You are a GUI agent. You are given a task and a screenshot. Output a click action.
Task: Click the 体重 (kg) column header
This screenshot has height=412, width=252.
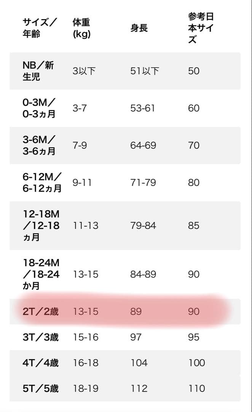point(81,28)
